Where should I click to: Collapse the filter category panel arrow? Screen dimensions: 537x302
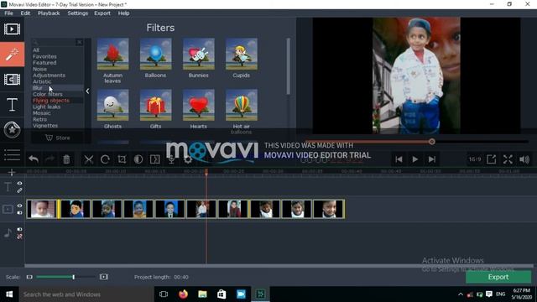87,91
